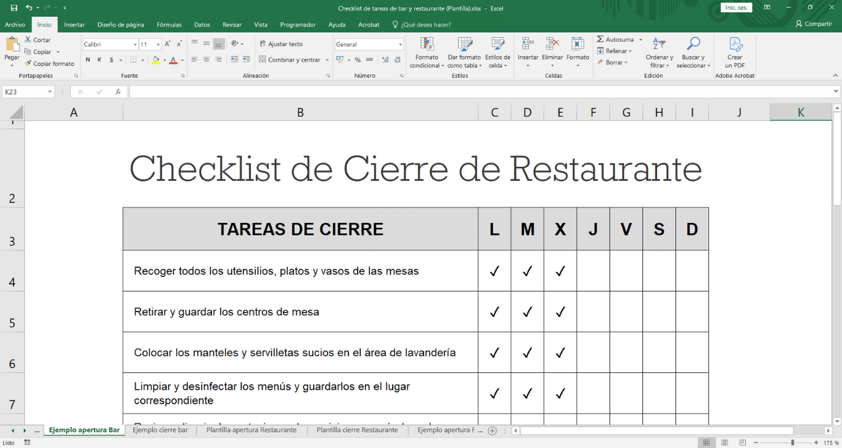The height and width of the screenshot is (448, 842).
Task: Click the Autosuma sigma icon
Action: [x=600, y=39]
